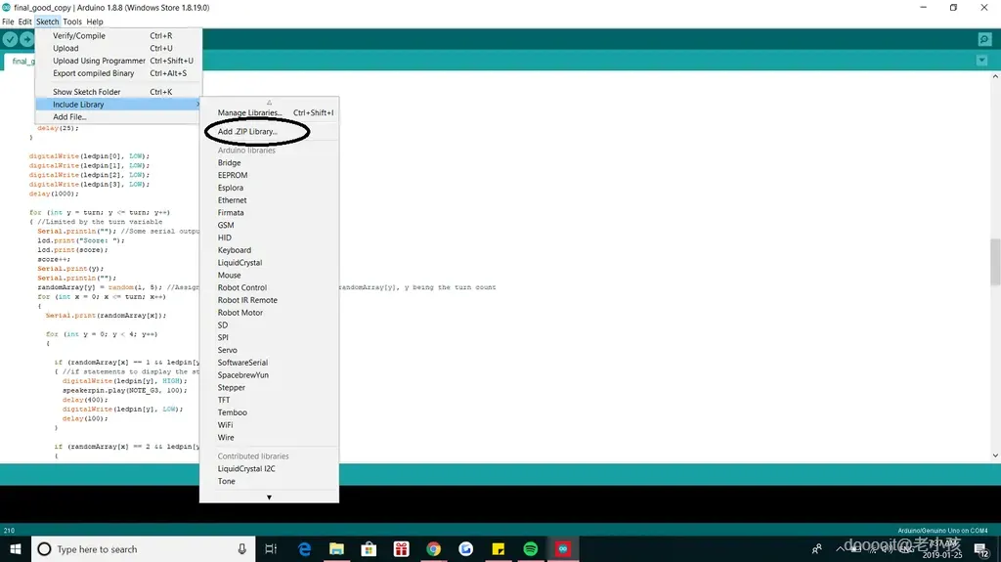Include the Tone library
This screenshot has height=562, width=1001.
coord(269,482)
